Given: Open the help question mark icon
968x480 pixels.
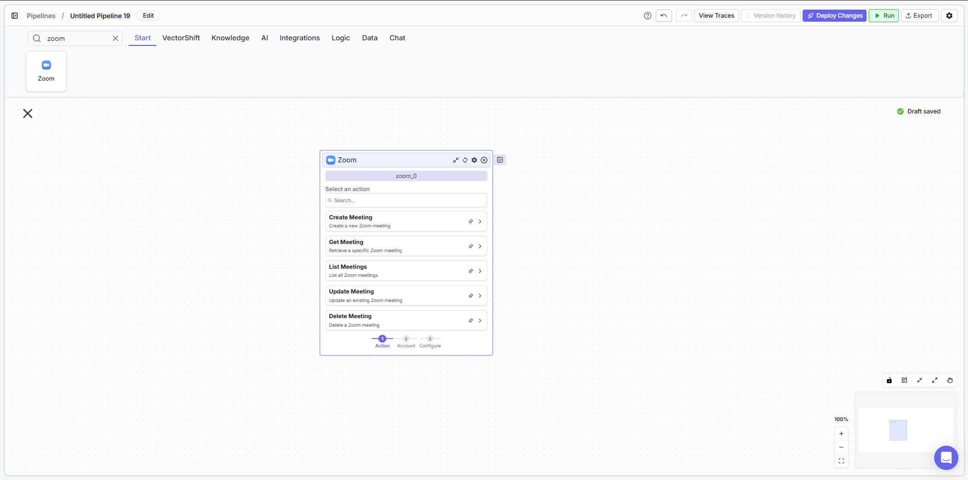Looking at the screenshot, I should point(648,16).
